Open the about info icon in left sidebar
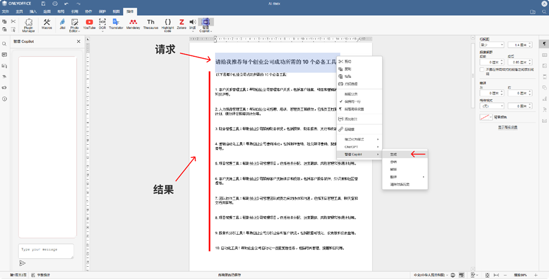The height and width of the screenshot is (279, 549). pos(4,99)
